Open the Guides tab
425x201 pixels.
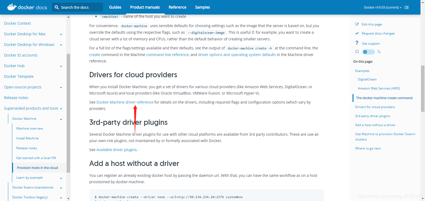(x=115, y=7)
